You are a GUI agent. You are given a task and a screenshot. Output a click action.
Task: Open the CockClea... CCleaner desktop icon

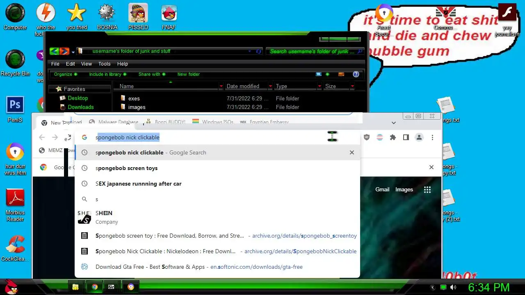(15, 248)
